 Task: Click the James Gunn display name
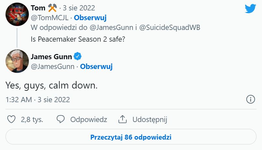[x=51, y=57]
